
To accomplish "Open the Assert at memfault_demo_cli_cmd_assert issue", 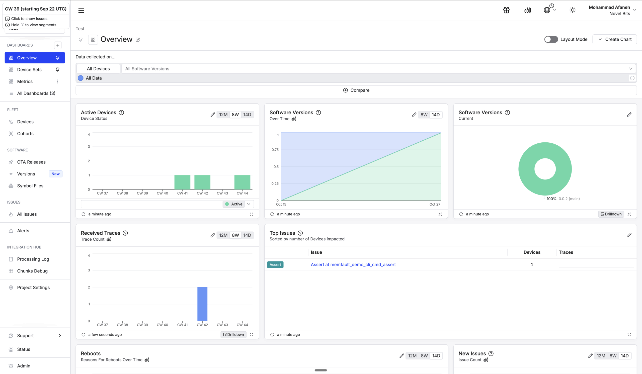I will click(353, 264).
